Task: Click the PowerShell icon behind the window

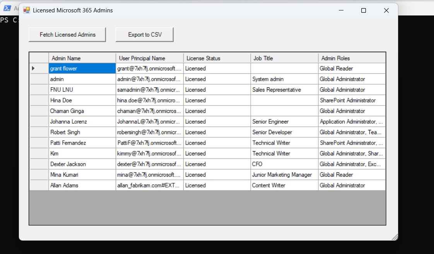Action: tap(7, 8)
